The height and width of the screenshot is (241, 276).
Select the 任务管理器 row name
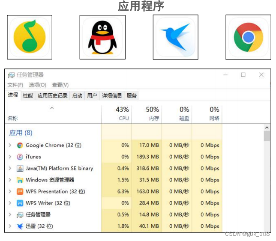click(x=38, y=214)
